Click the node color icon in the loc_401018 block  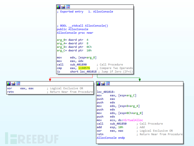pos(98,84)
